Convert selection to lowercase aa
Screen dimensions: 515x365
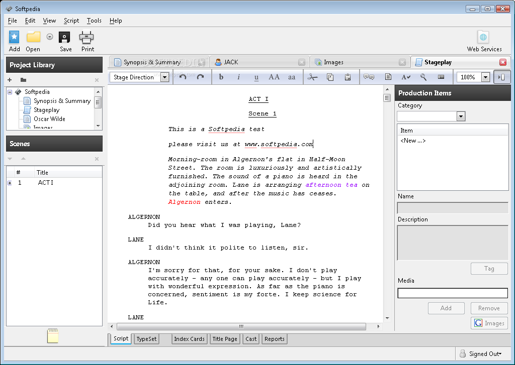click(x=292, y=77)
